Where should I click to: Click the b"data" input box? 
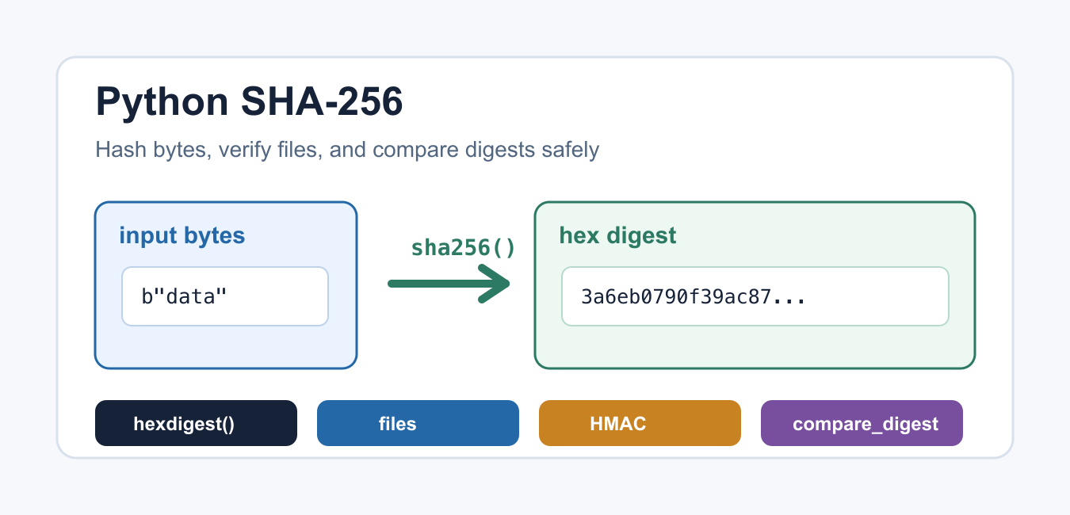tap(225, 296)
